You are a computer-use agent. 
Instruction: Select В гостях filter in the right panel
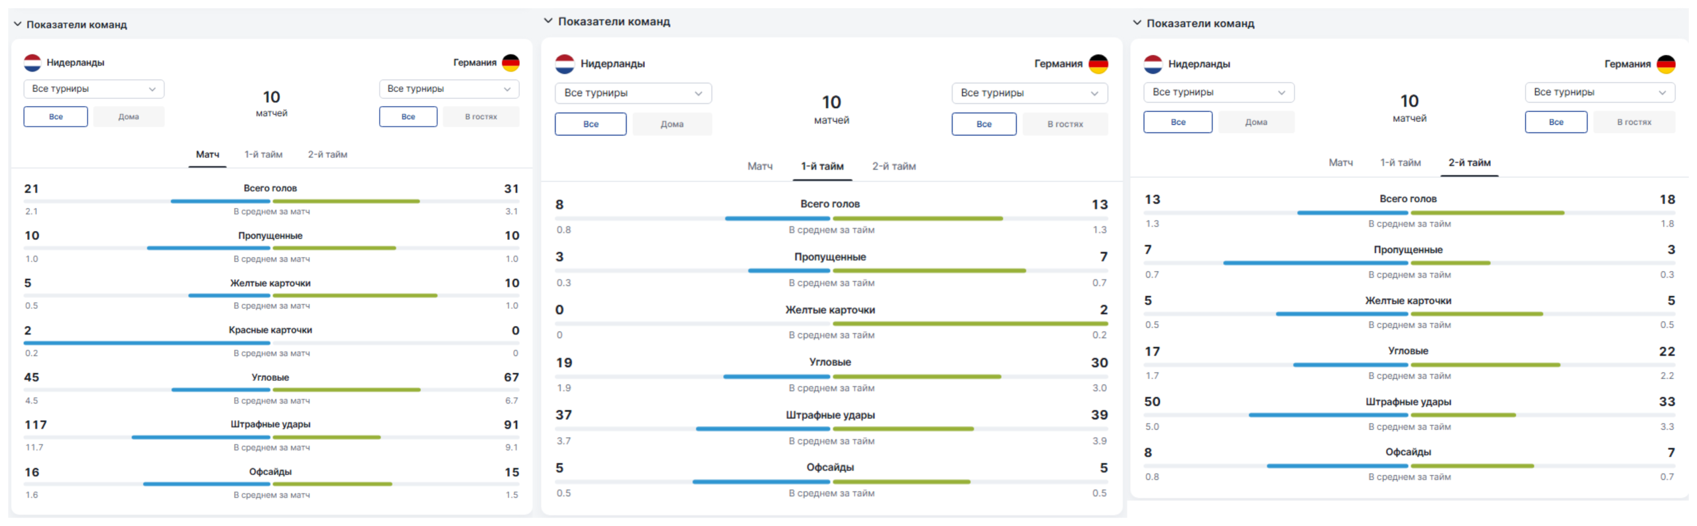click(x=1634, y=122)
